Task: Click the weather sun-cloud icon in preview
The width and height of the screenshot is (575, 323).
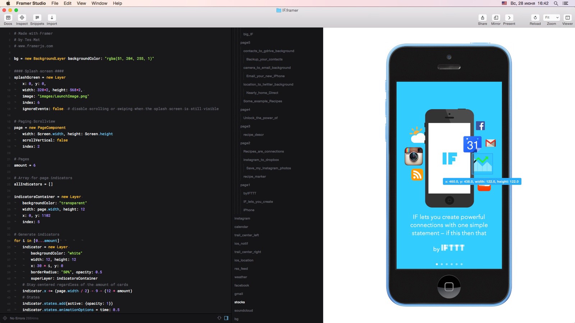Action: point(417,135)
